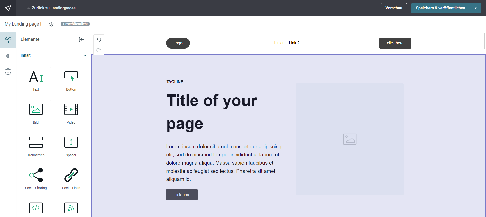Switch to the layout blocks sidebar tab
486x217 pixels.
(8, 56)
